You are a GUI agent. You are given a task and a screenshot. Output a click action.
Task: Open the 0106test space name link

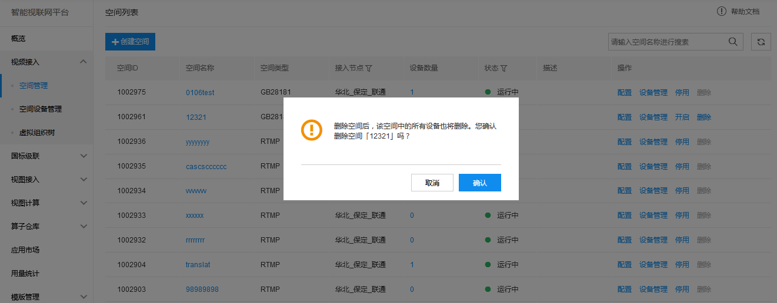click(x=200, y=92)
